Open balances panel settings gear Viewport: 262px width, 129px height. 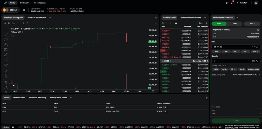point(206,98)
